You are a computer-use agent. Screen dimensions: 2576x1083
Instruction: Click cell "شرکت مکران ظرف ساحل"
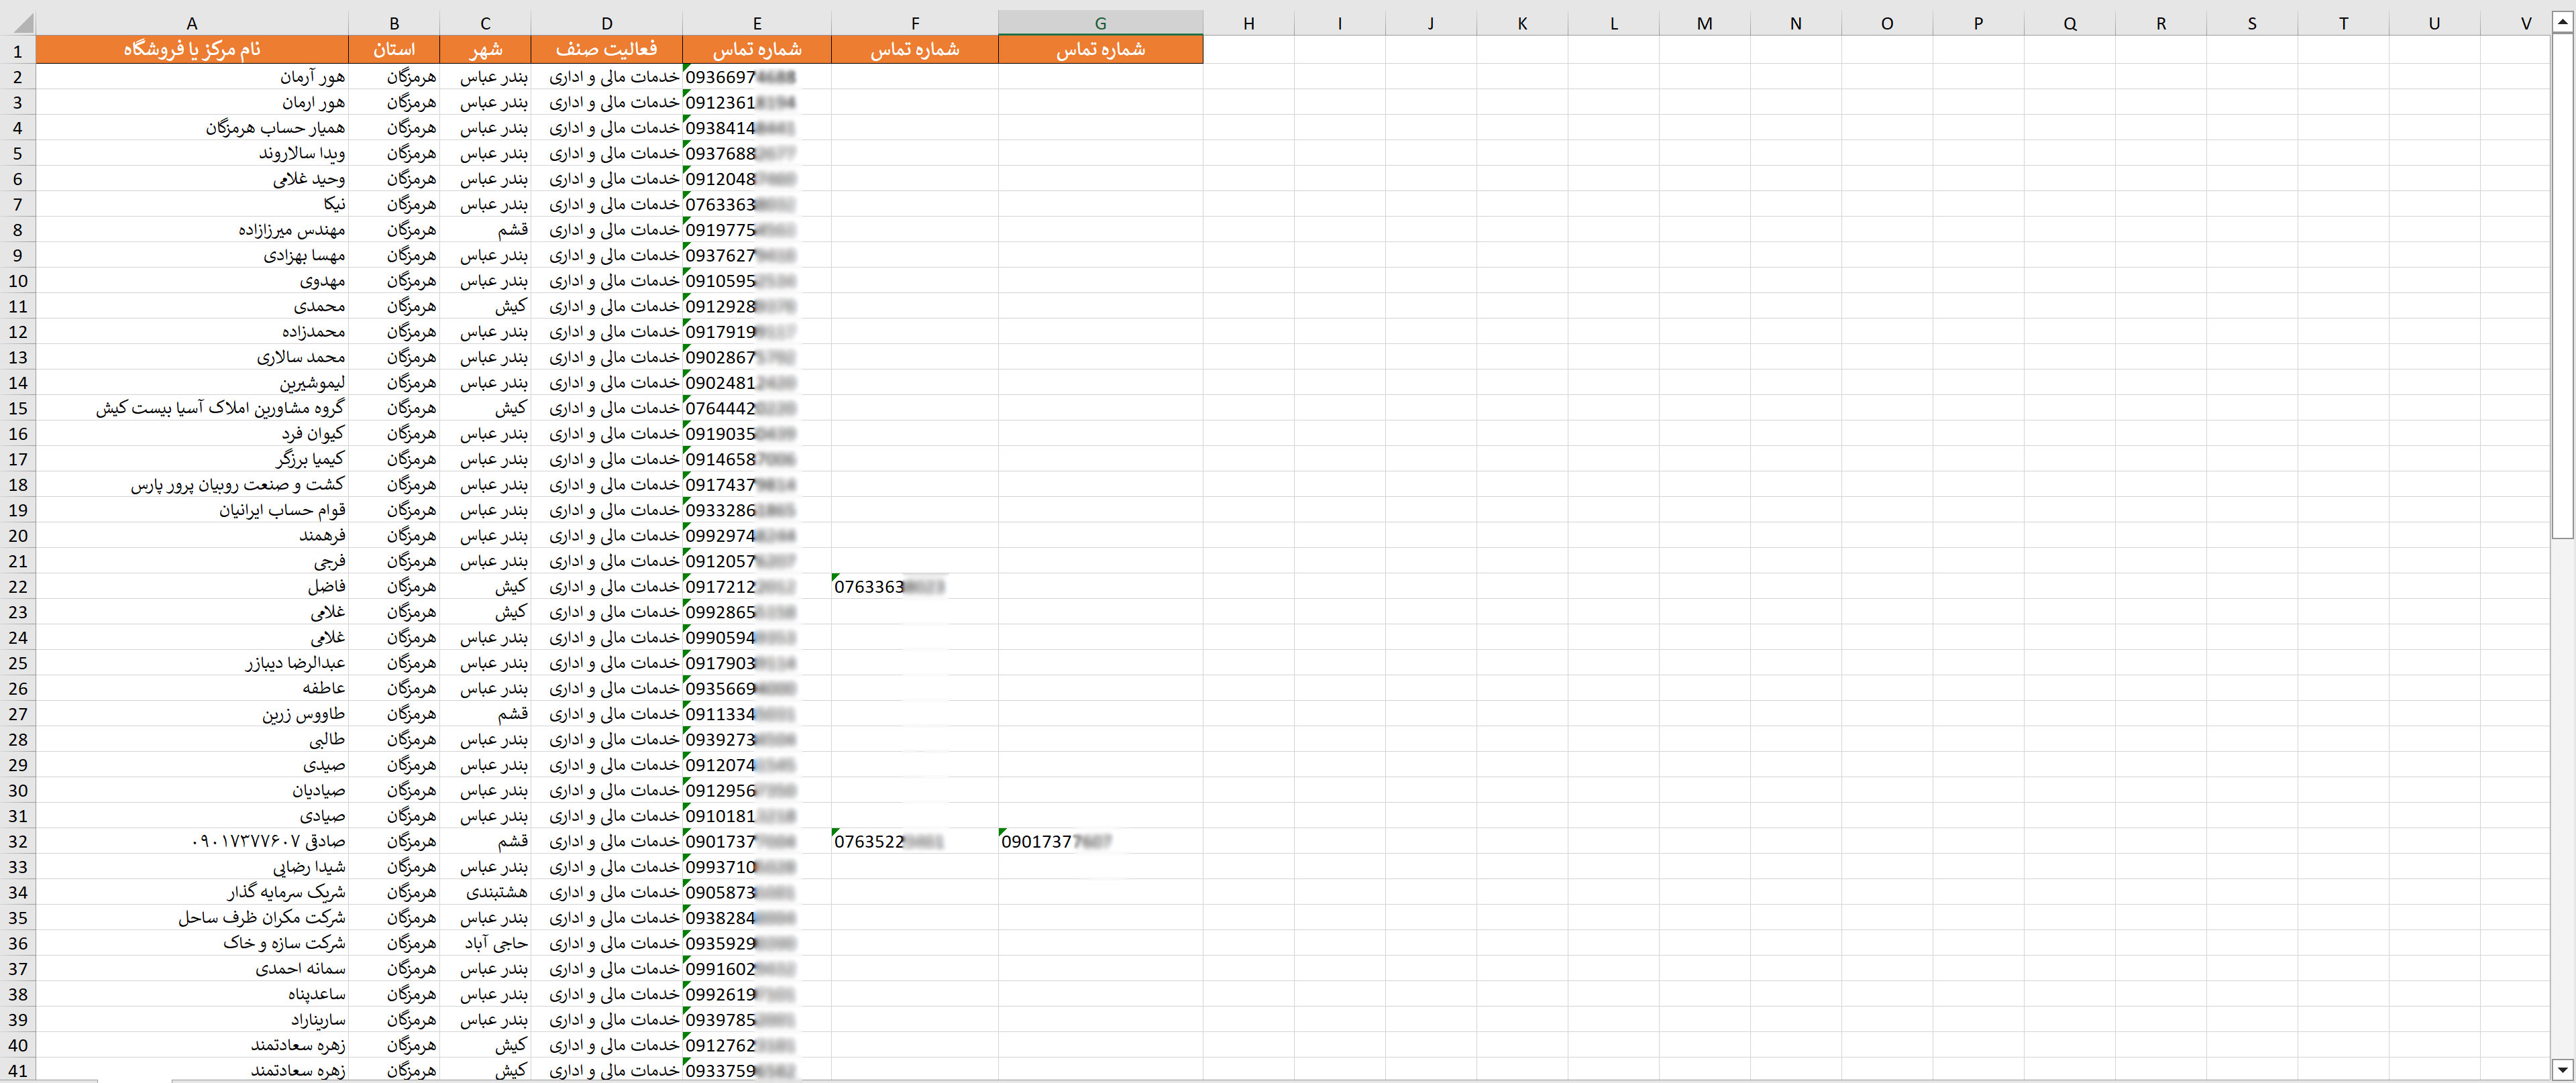(192, 918)
